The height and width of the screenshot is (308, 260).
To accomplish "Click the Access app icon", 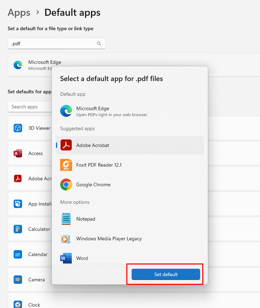I will tap(18, 153).
